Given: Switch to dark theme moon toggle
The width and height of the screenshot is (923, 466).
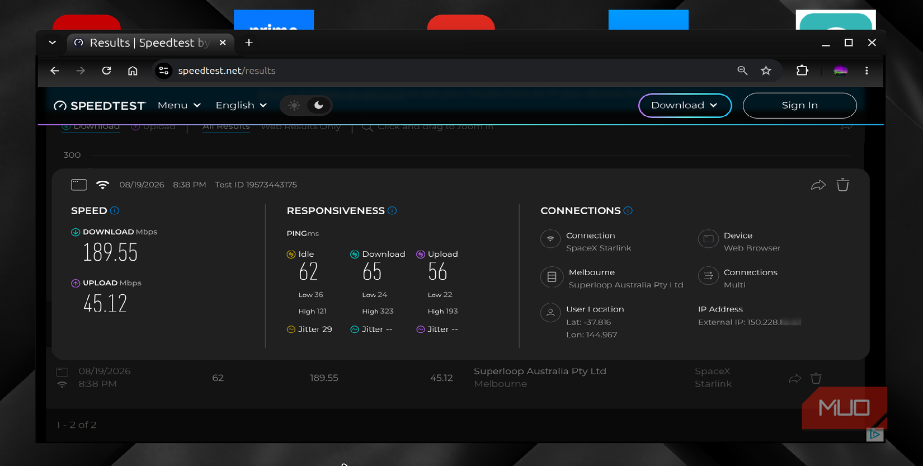Looking at the screenshot, I should coord(318,105).
